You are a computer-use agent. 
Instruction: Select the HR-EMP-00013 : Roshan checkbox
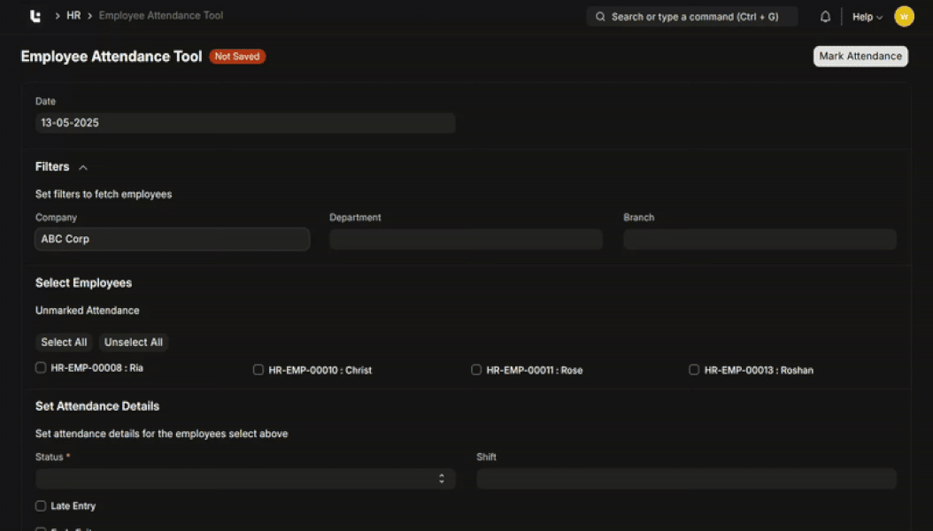tap(694, 370)
